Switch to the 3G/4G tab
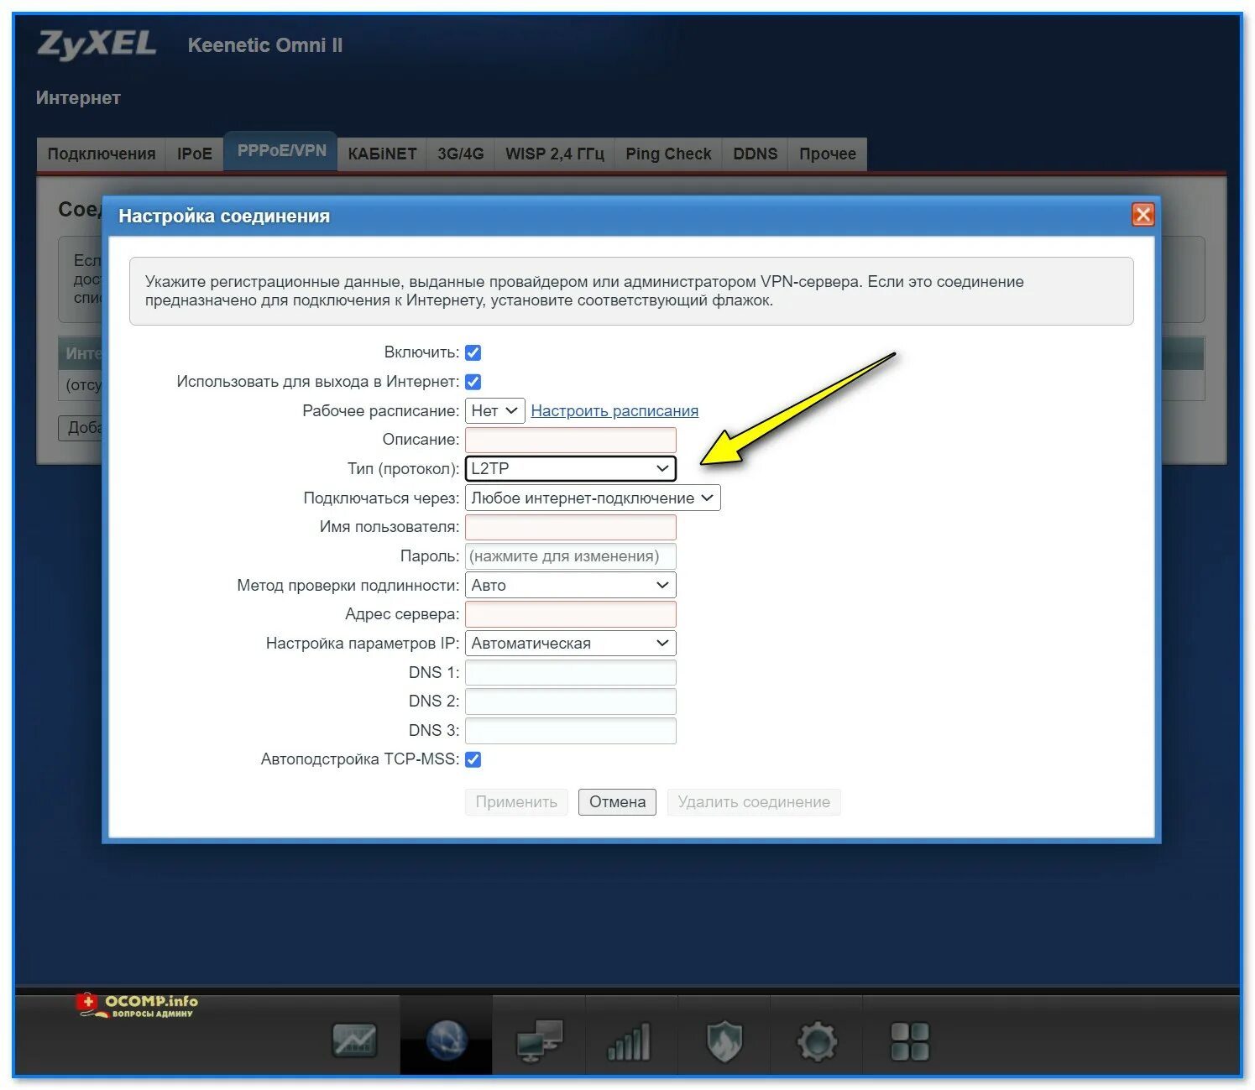The width and height of the screenshot is (1255, 1090). (461, 154)
